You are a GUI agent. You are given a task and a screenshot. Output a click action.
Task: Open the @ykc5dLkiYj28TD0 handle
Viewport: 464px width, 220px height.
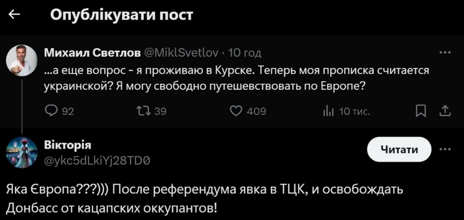[x=97, y=160]
